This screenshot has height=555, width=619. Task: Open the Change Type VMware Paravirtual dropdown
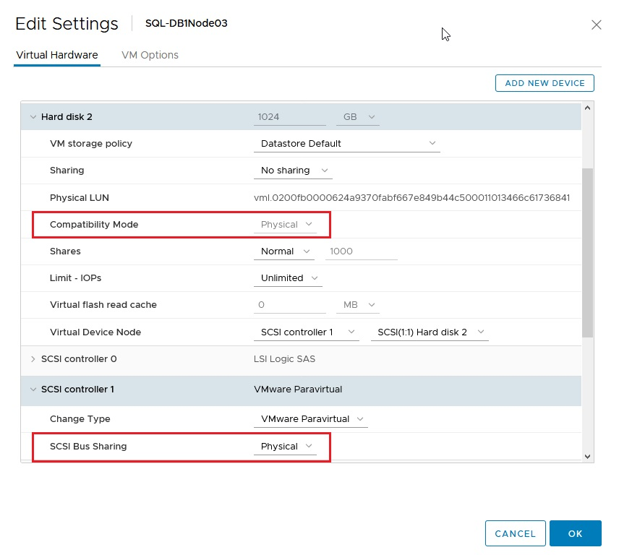(311, 419)
